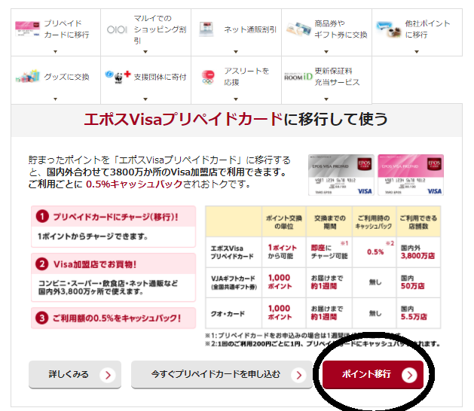Click the ポイント交換の単位 column header

click(x=284, y=221)
